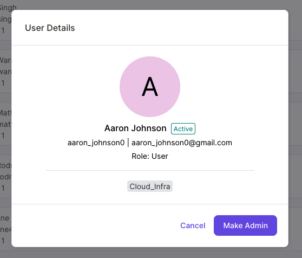
Task: Click the Active status badge
Action: [x=183, y=128]
